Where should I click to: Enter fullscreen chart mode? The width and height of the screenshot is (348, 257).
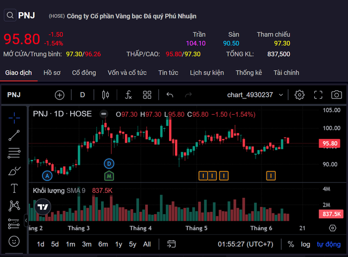318,95
